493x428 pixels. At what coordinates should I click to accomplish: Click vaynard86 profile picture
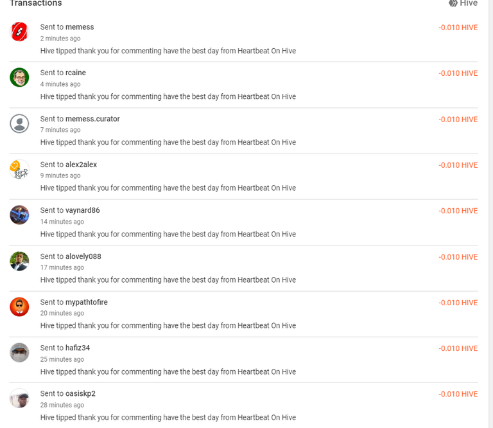pos(19,215)
